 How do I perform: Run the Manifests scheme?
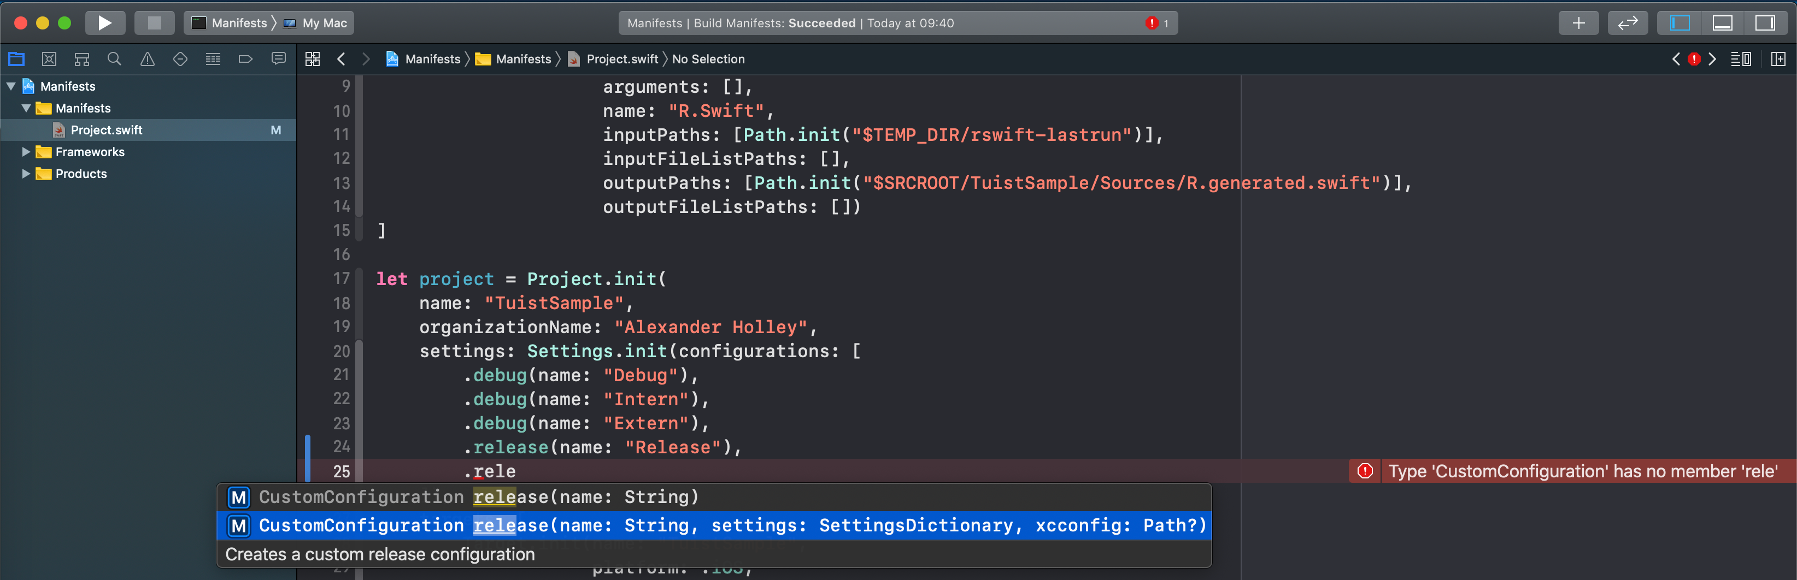[x=104, y=22]
